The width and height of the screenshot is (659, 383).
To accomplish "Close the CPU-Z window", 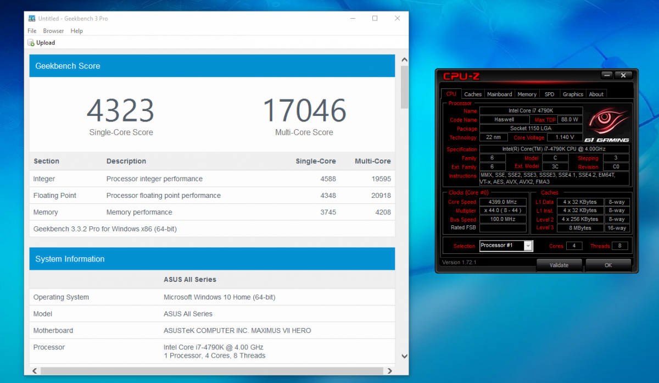I will coord(623,75).
